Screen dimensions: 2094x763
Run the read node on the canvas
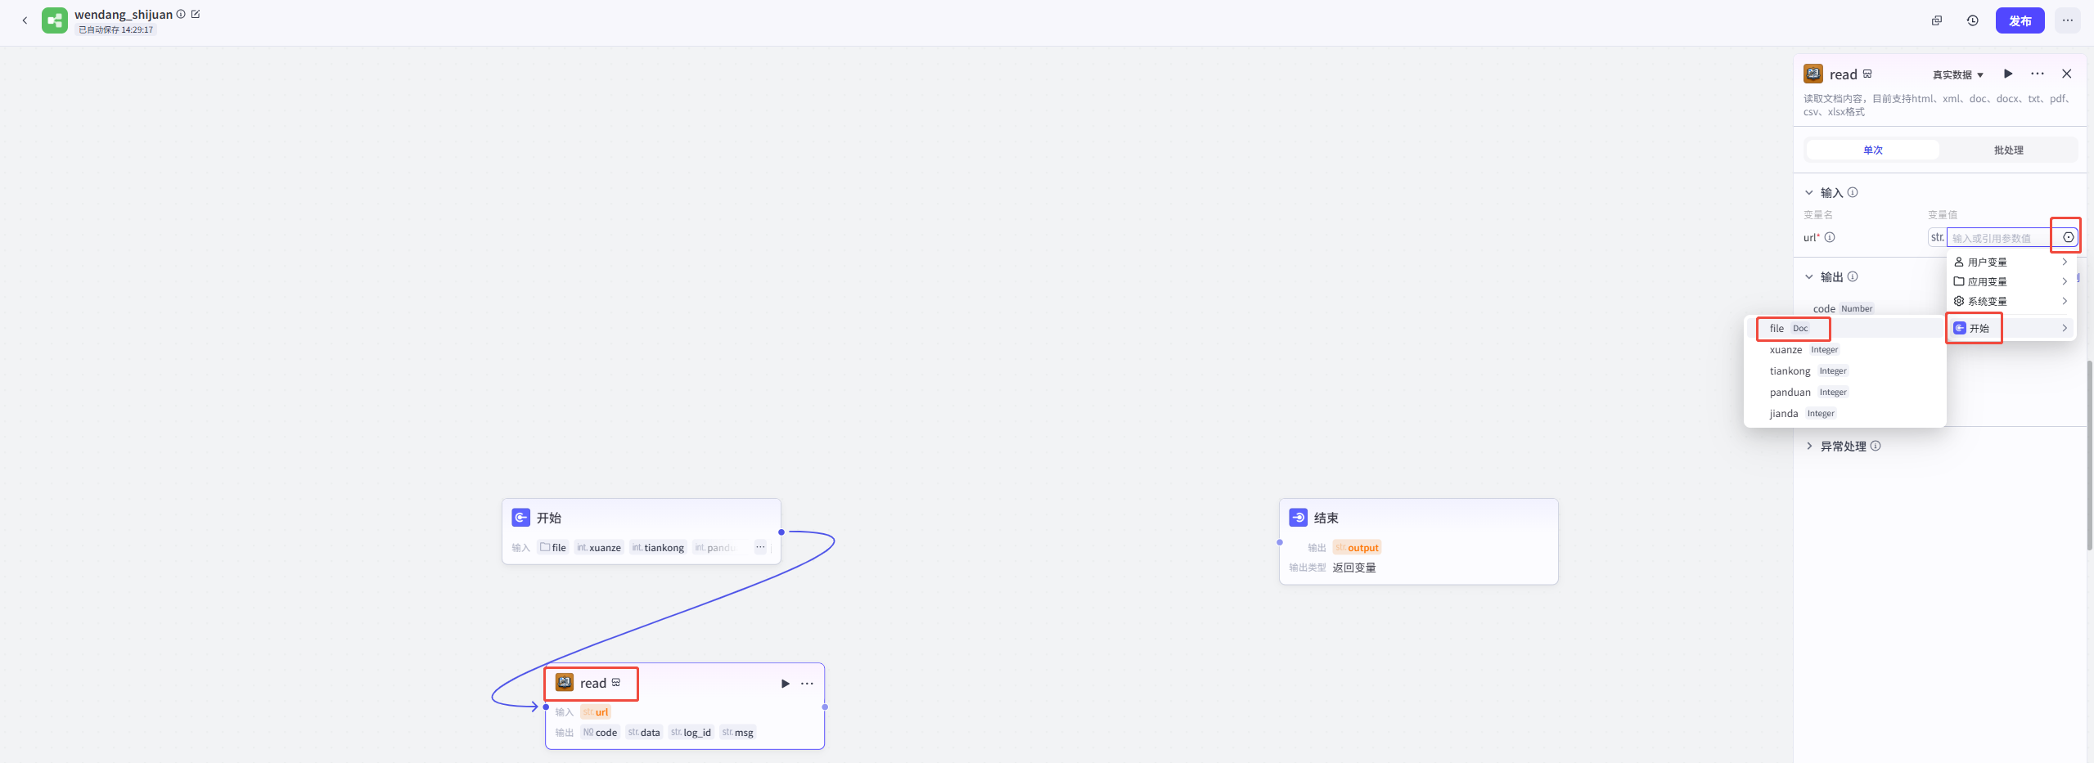coord(785,684)
